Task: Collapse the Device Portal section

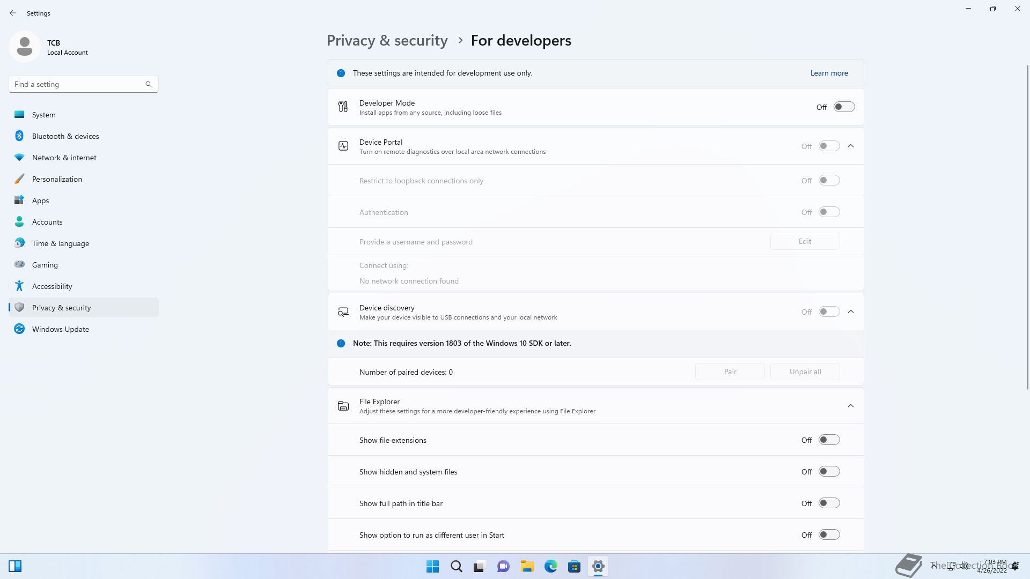Action: (851, 146)
